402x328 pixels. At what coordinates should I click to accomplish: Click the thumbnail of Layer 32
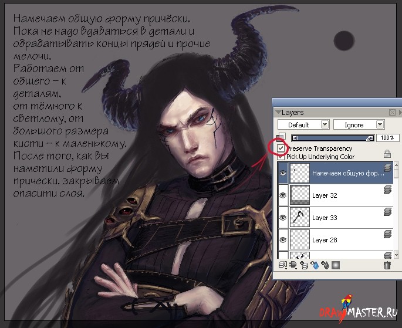300,195
